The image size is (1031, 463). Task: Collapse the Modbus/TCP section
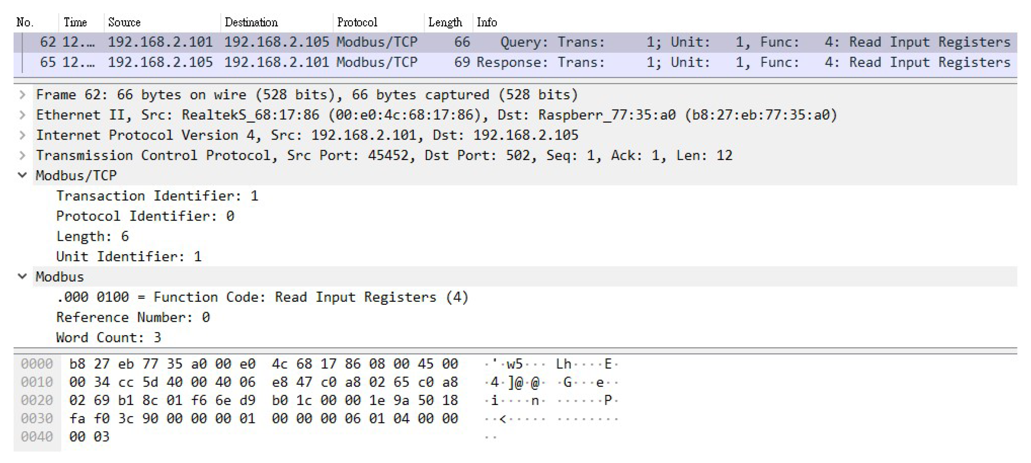22,175
